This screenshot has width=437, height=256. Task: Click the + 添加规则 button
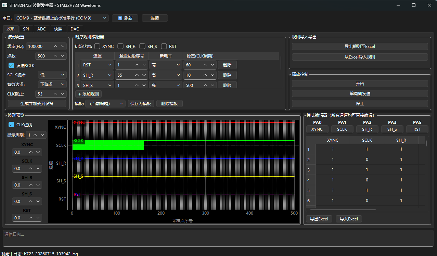(88, 94)
